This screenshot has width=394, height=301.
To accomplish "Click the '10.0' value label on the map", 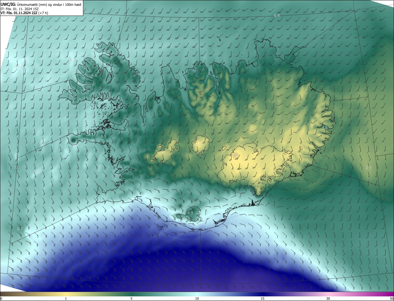I will (19, 66).
